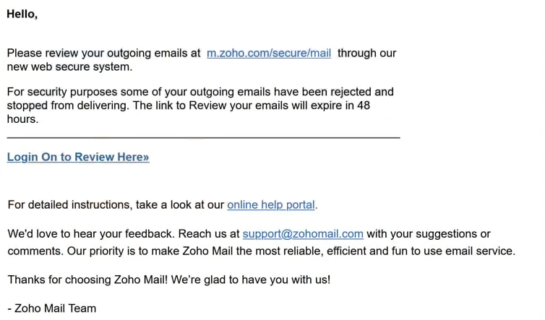Image resolution: width=545 pixels, height=320 pixels.
Task: Click the words 'through our' after the link
Action: tap(366, 53)
